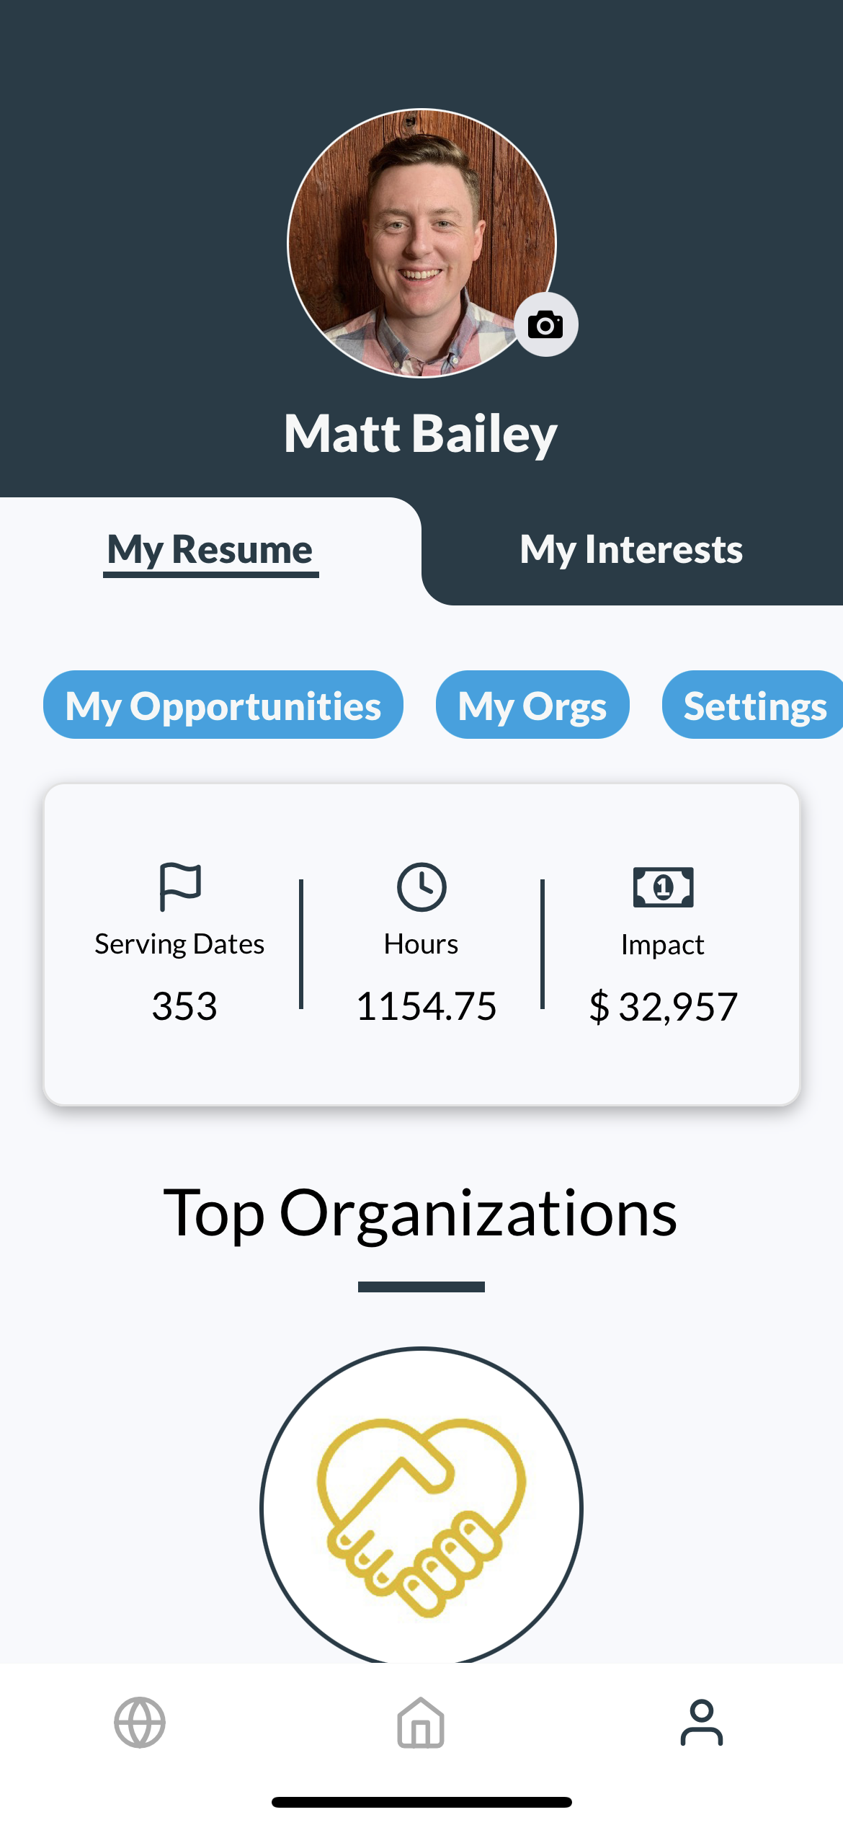
Task: Select the 1154.75 hours value
Action: (x=427, y=1006)
